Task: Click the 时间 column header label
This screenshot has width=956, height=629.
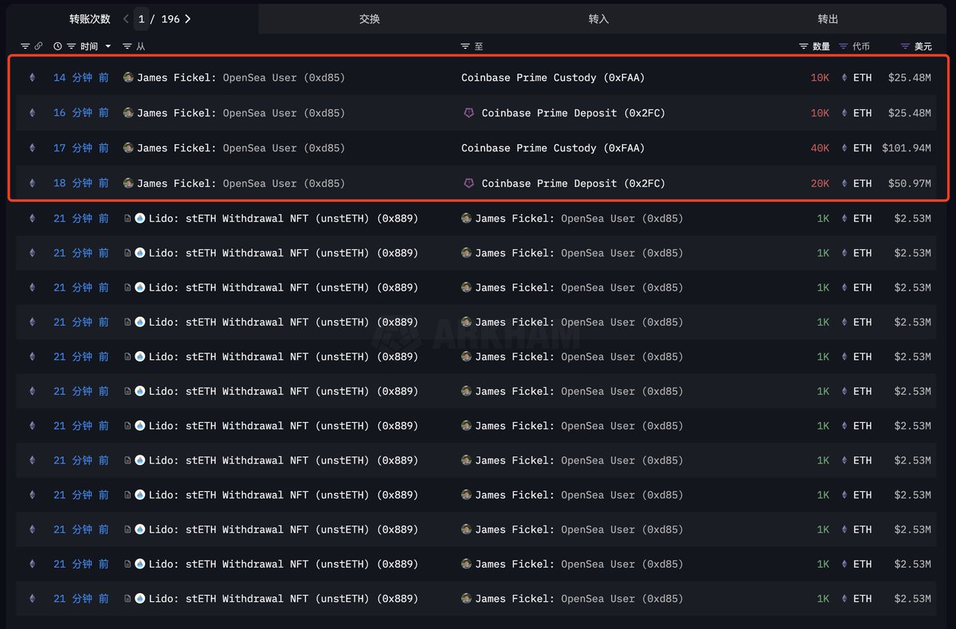Action: pos(89,47)
